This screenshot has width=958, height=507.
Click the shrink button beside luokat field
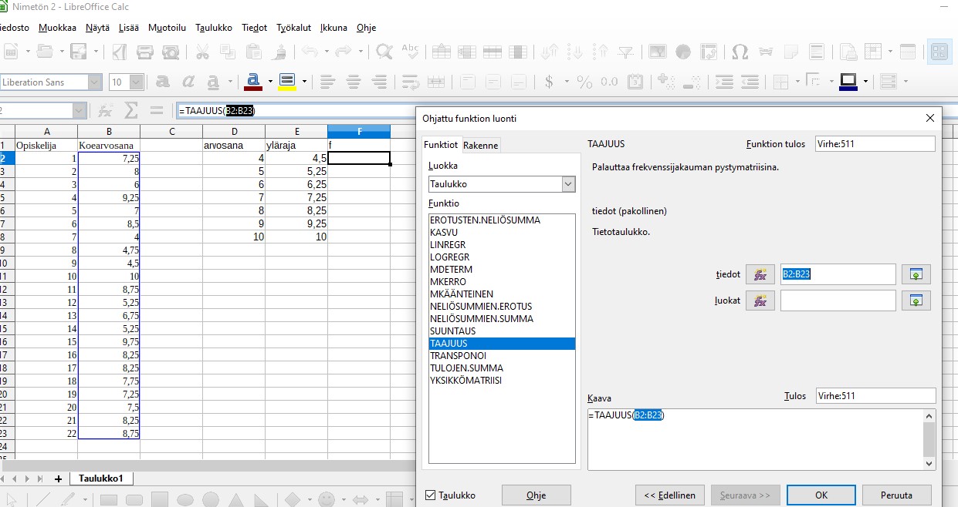tap(916, 301)
